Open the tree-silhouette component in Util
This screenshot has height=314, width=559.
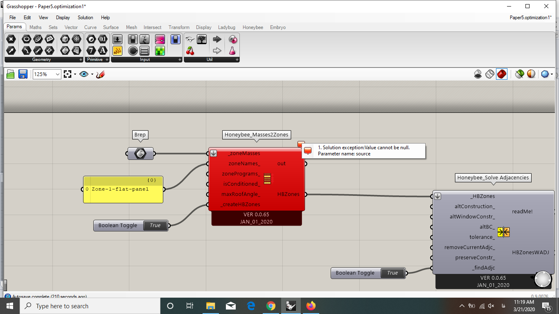point(202,39)
